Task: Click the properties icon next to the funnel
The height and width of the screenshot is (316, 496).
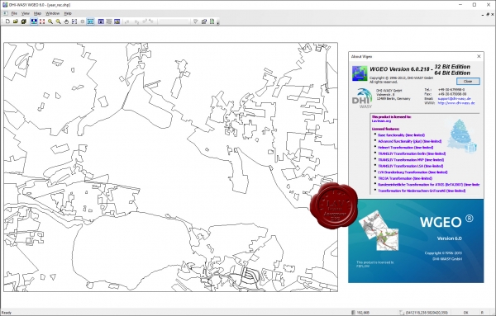Action: pos(204,21)
